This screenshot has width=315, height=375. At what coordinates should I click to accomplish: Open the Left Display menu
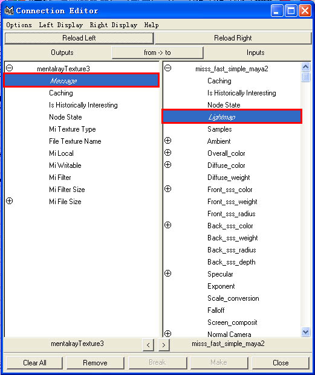(61, 25)
